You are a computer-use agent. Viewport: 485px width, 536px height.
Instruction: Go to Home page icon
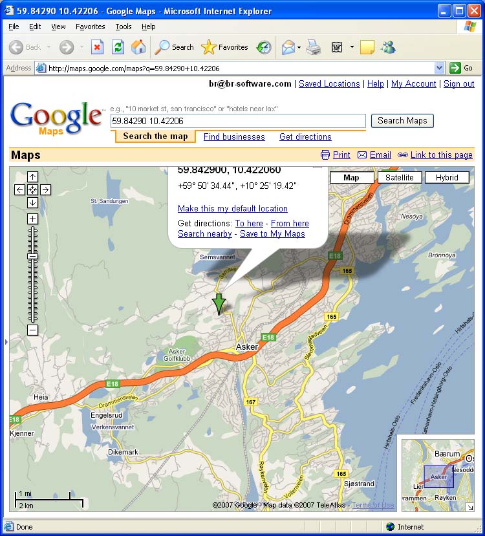tap(138, 47)
